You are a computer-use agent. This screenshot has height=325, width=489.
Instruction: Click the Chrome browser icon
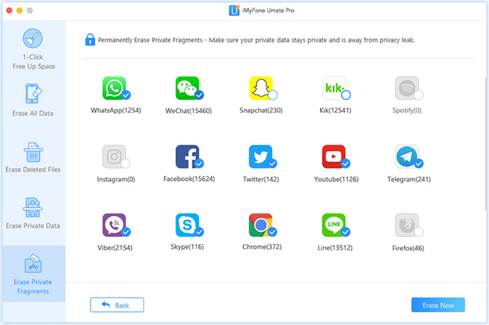[x=261, y=225]
